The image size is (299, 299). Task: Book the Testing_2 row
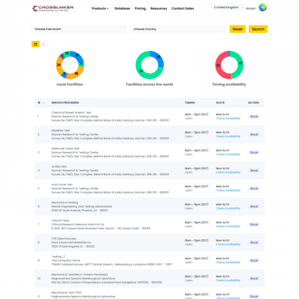[254, 261]
